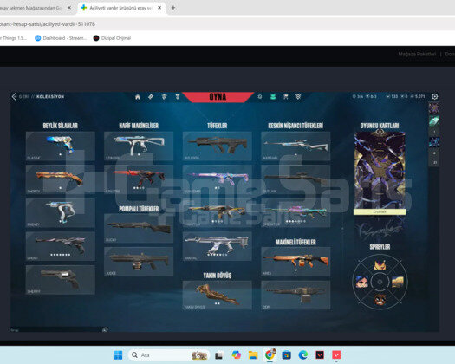Open the blue avatar in right social strip
The height and width of the screenshot is (364, 455).
(434, 142)
